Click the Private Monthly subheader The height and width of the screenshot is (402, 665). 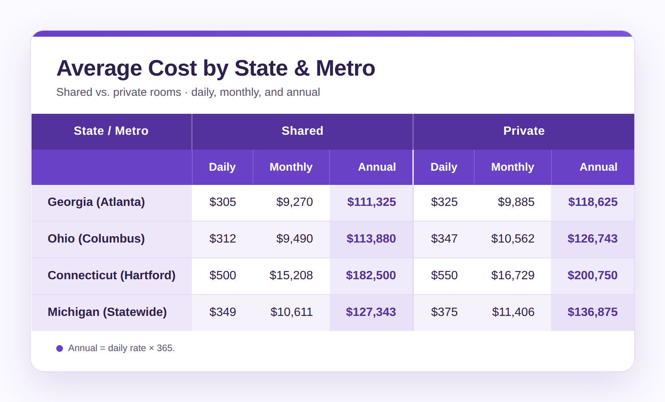(x=513, y=167)
